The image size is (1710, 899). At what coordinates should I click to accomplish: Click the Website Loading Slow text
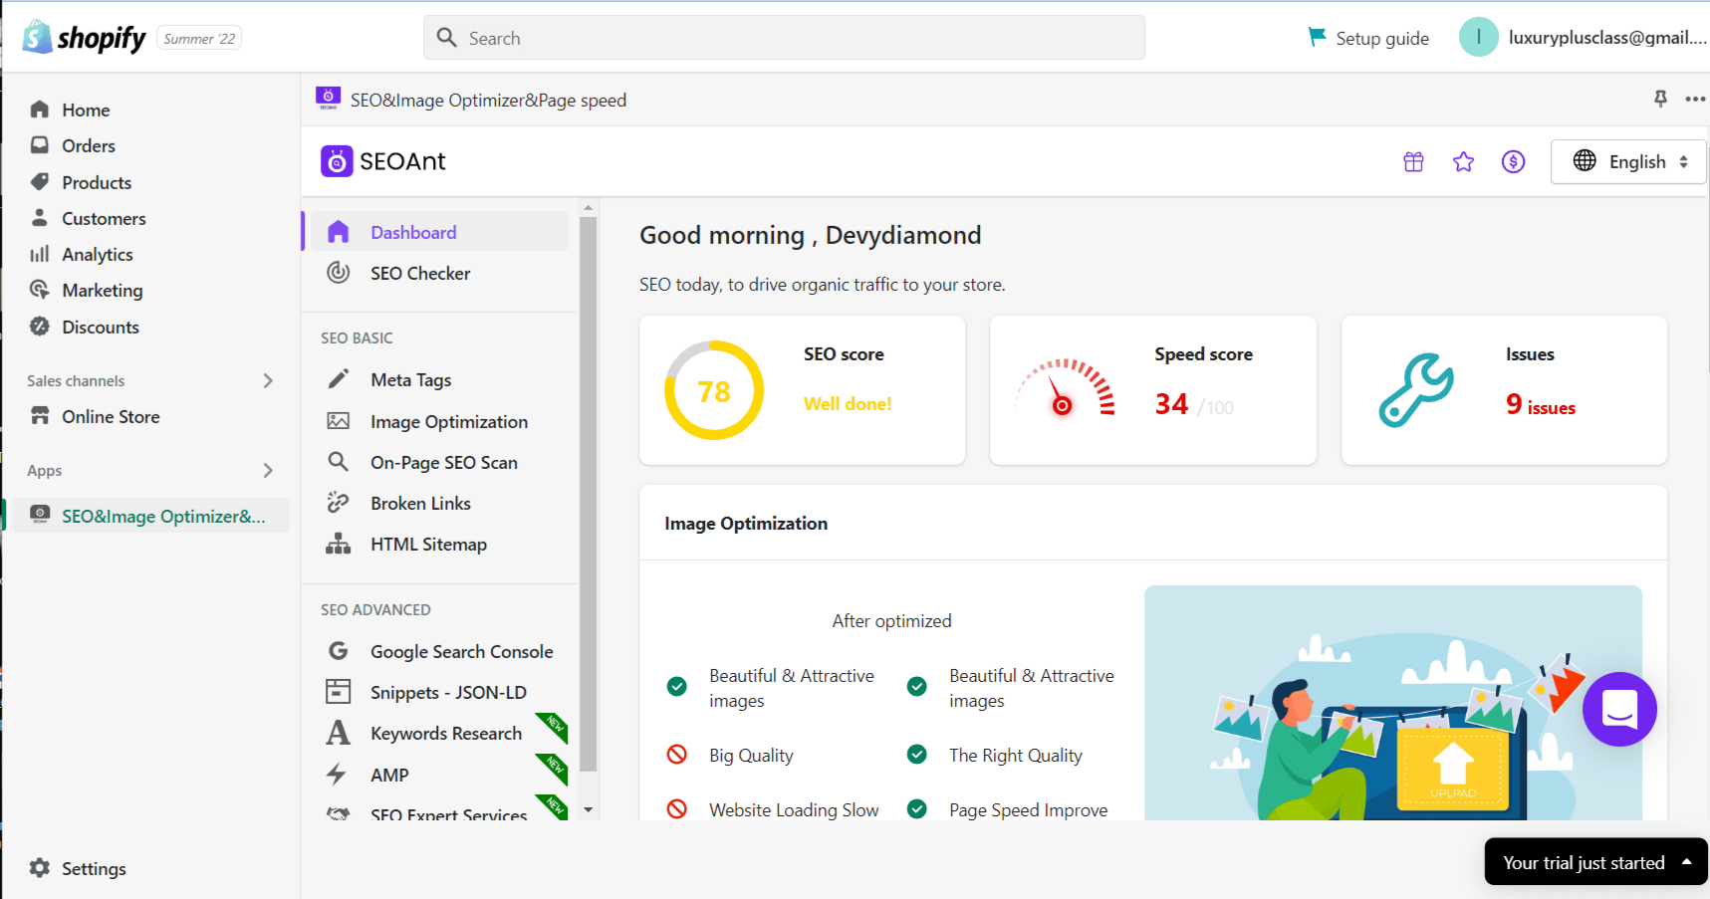coord(794,809)
